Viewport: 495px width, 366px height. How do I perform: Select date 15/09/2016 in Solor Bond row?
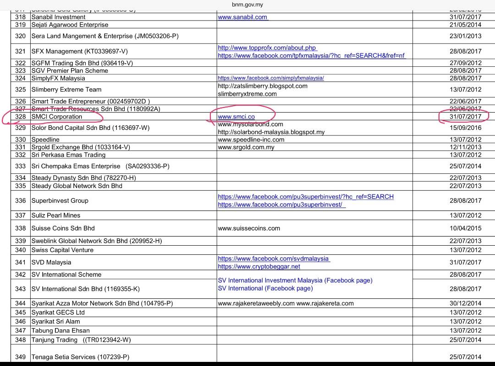tap(465, 128)
